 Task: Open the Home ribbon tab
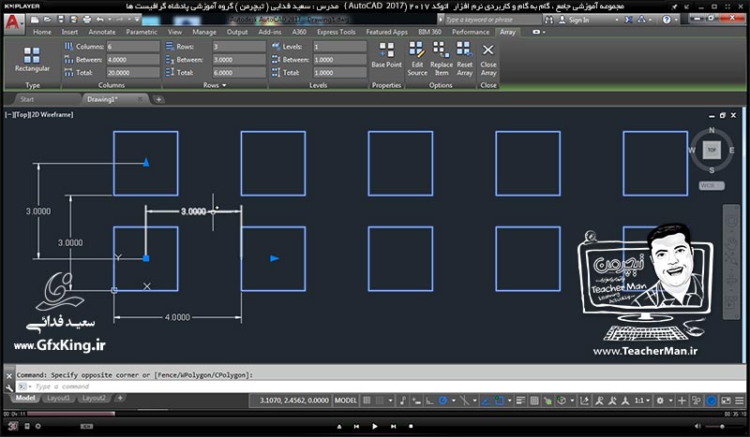[x=42, y=32]
